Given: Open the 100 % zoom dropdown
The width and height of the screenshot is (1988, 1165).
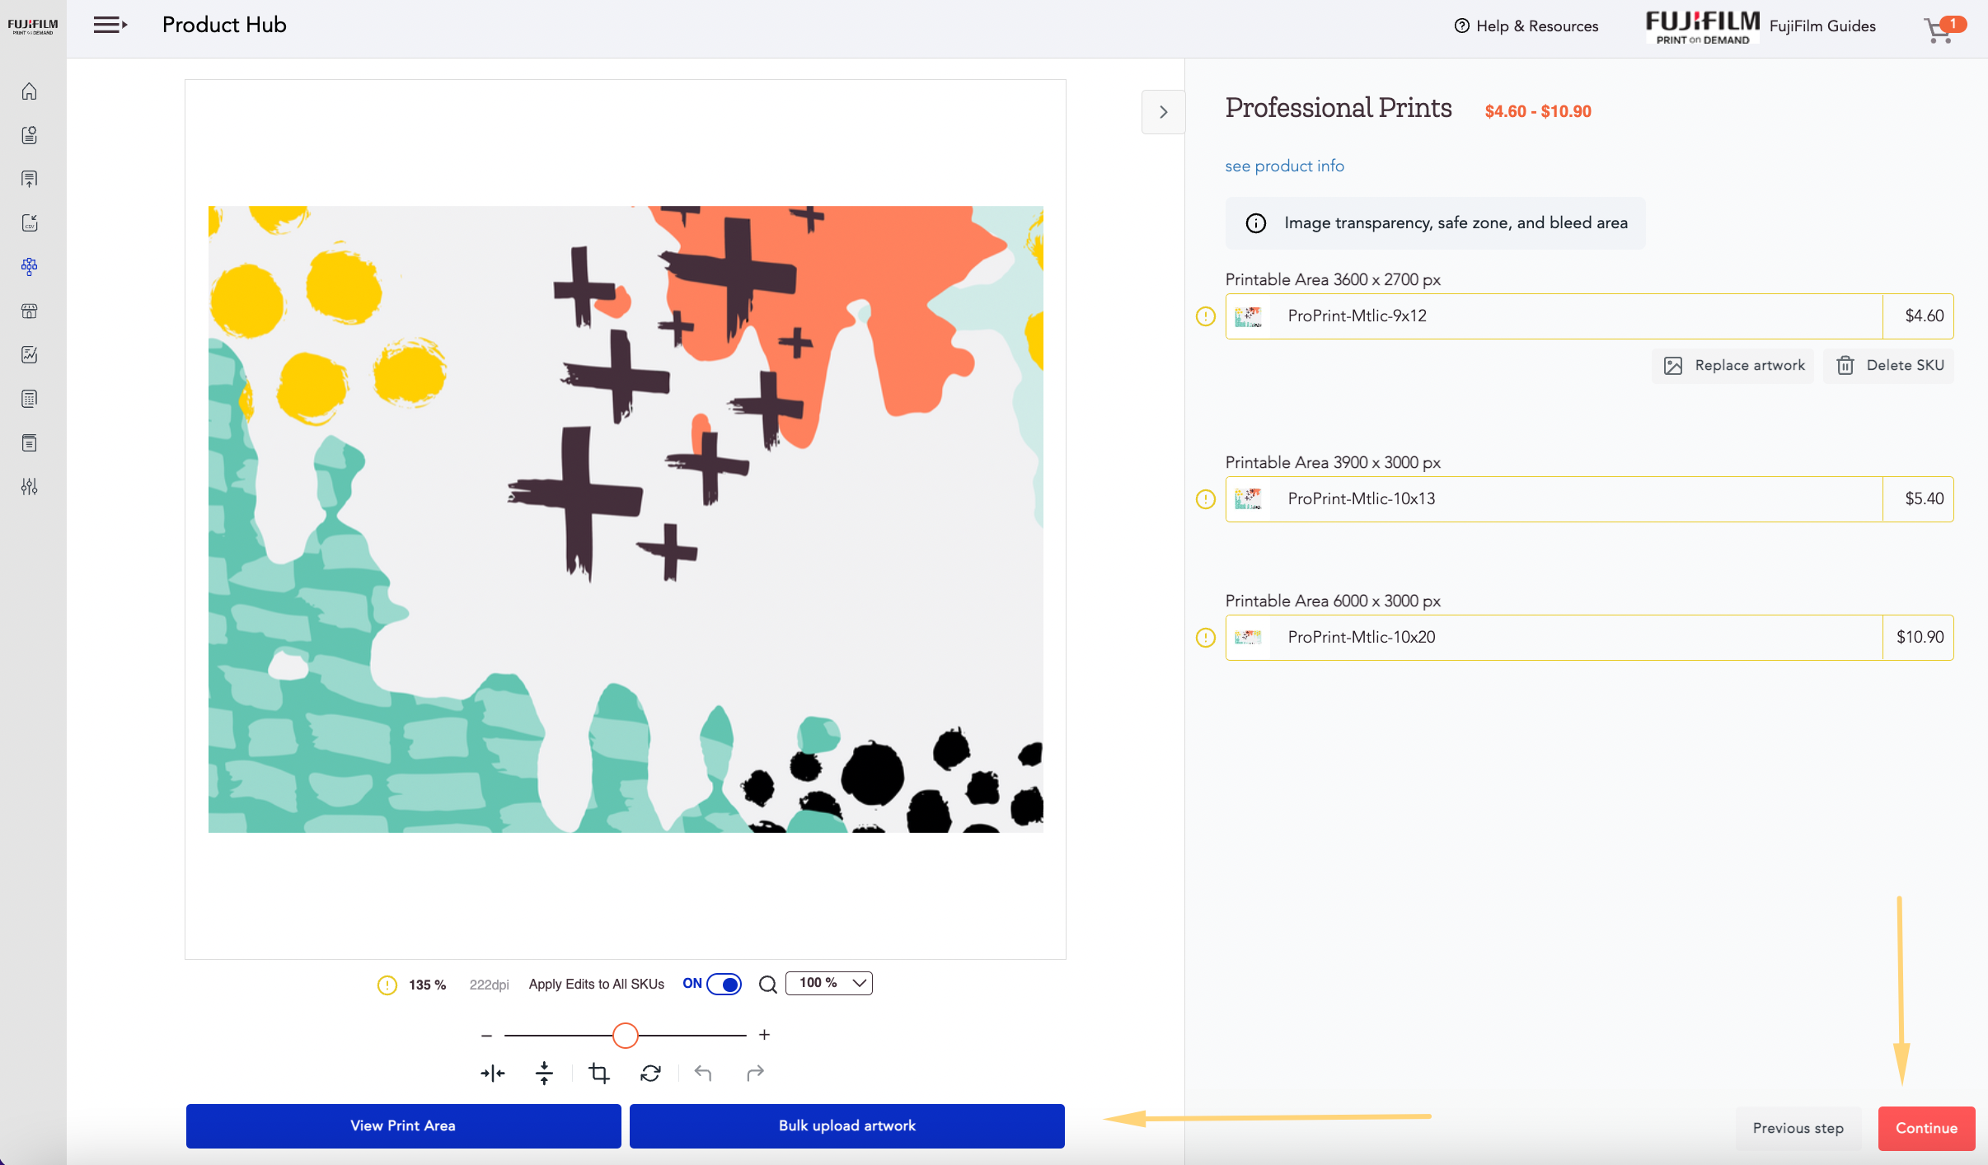Looking at the screenshot, I should [828, 983].
